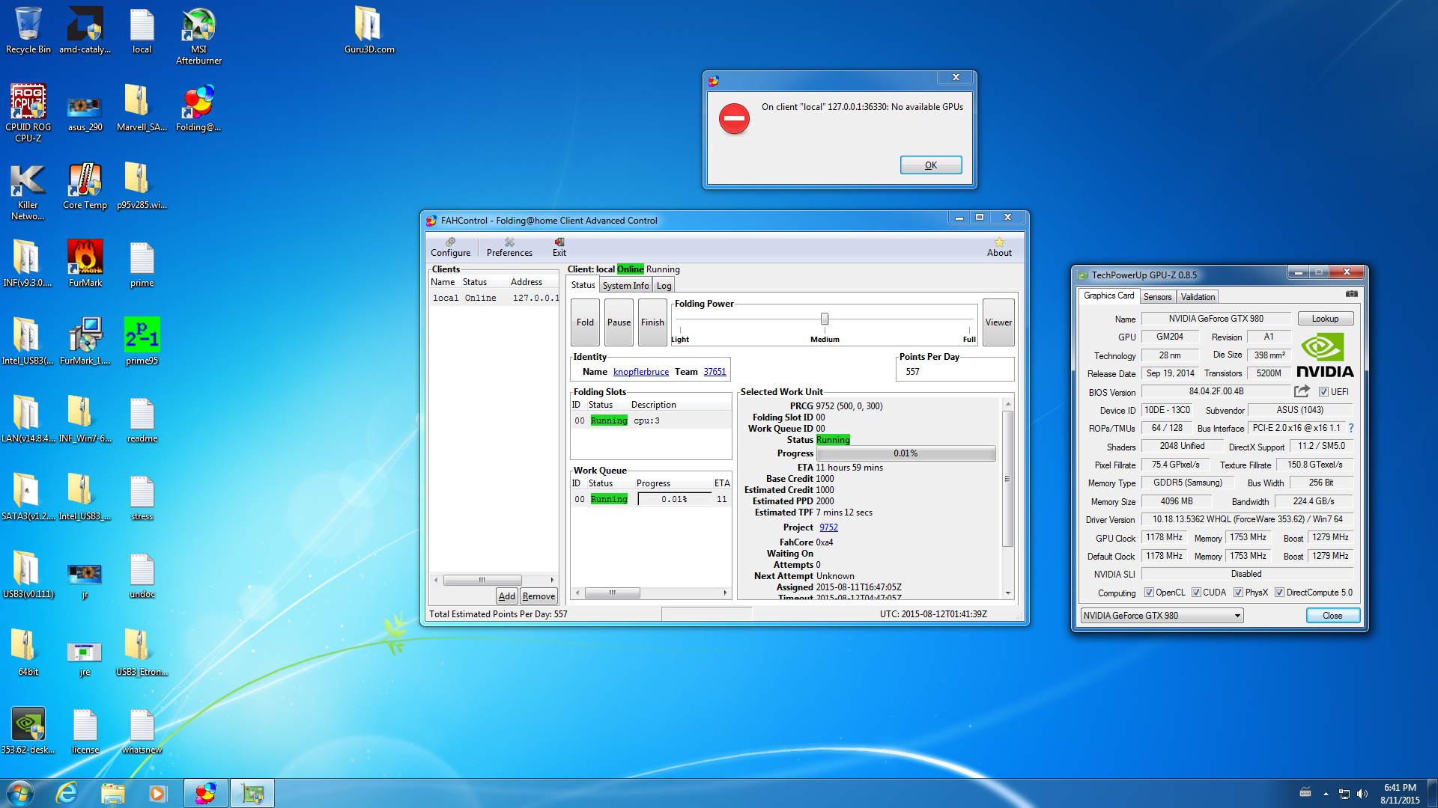Viewport: 1438px width, 808px height.
Task: Open the team 37651 link
Action: 715,372
